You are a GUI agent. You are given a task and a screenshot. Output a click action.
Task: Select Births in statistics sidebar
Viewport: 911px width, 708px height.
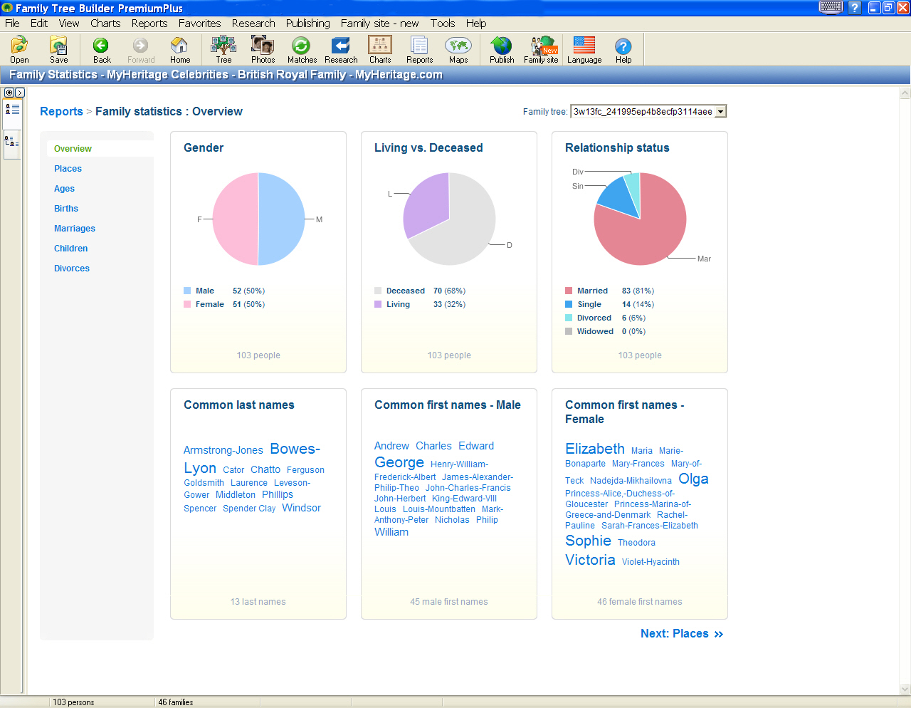66,209
